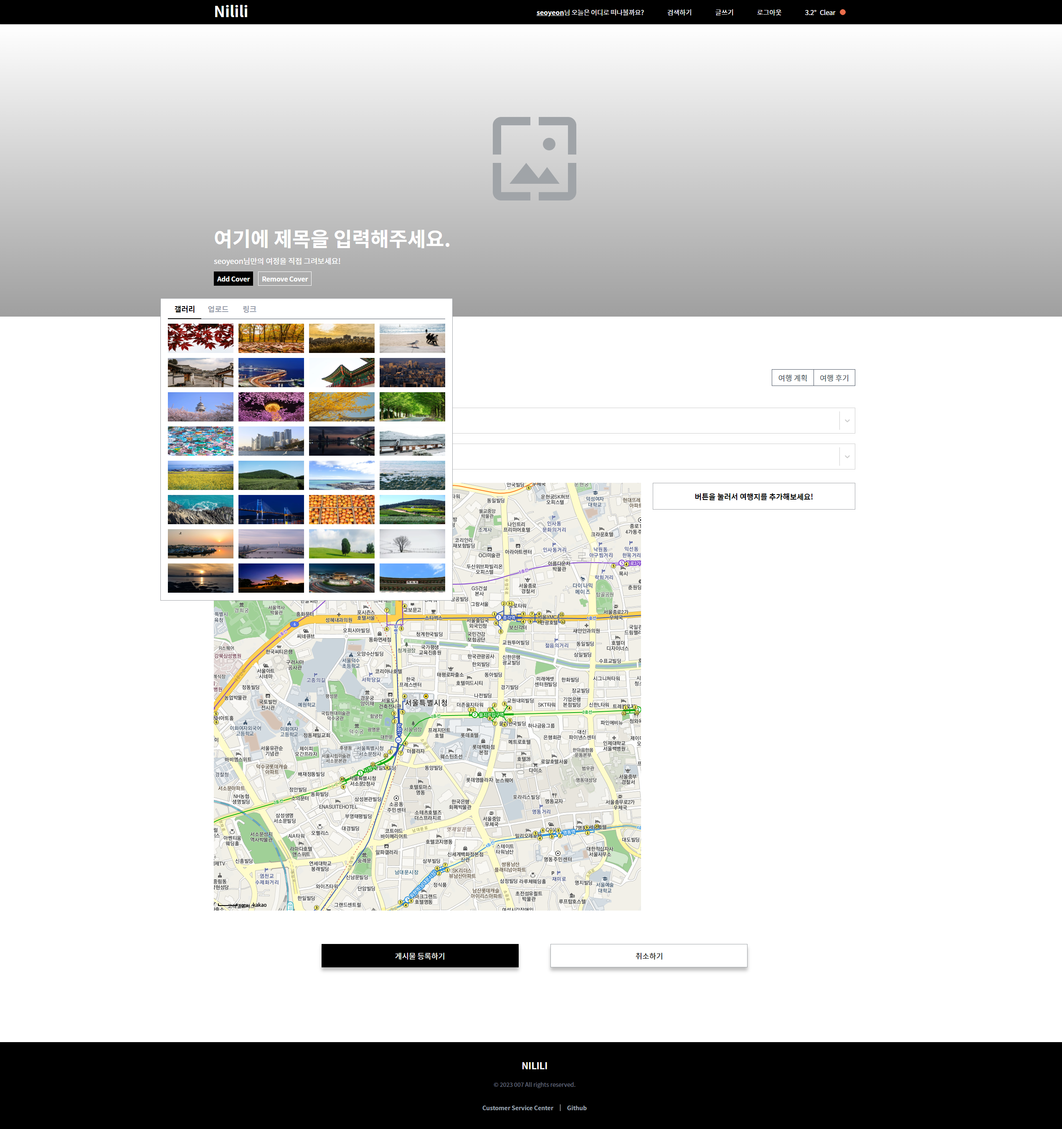Click the Add Cover button
1062x1129 pixels.
click(x=233, y=278)
